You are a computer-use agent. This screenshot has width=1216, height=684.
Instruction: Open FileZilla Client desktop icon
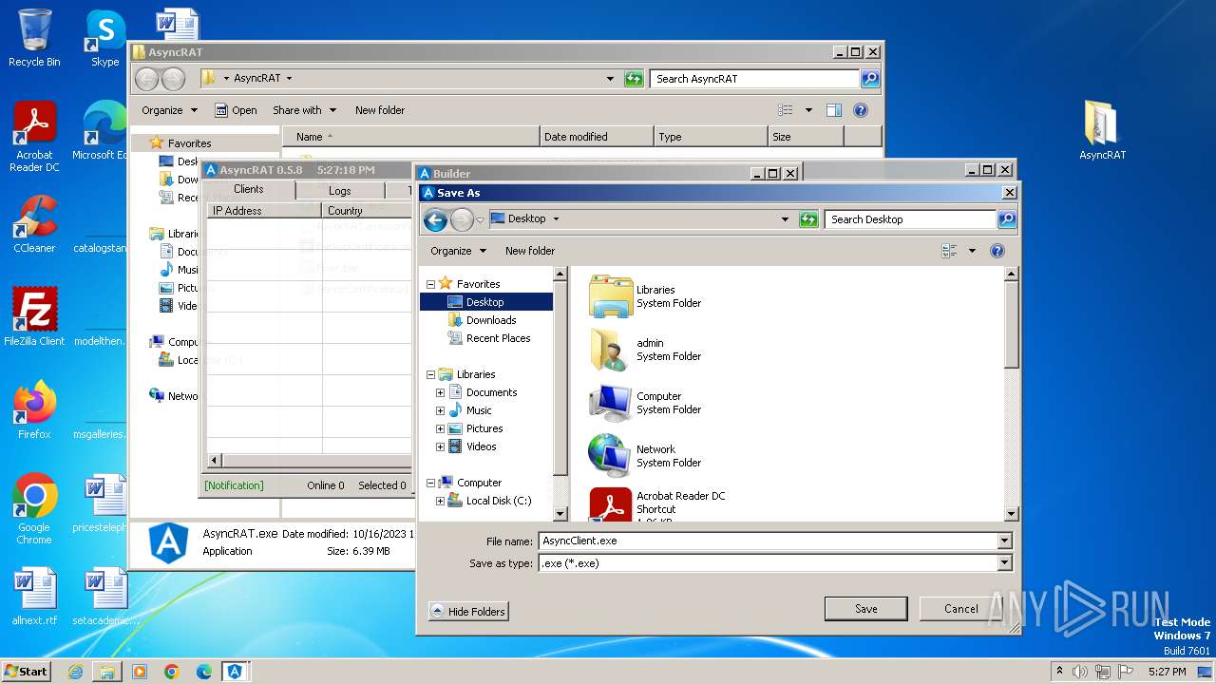pos(34,317)
